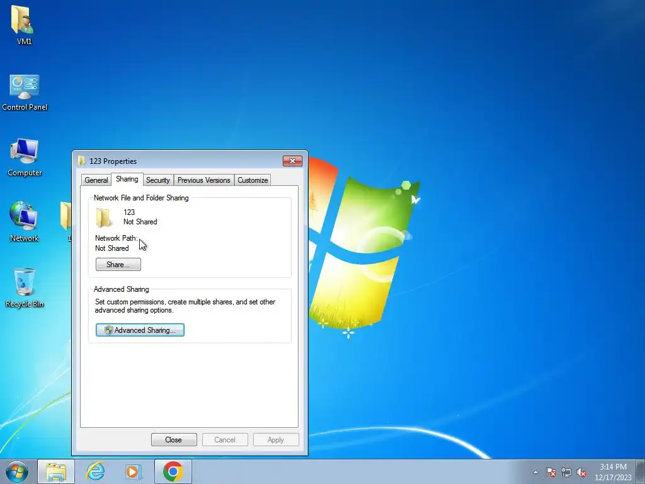Click the 123 folder icon in Sharing section
The width and height of the screenshot is (645, 484).
pos(104,217)
